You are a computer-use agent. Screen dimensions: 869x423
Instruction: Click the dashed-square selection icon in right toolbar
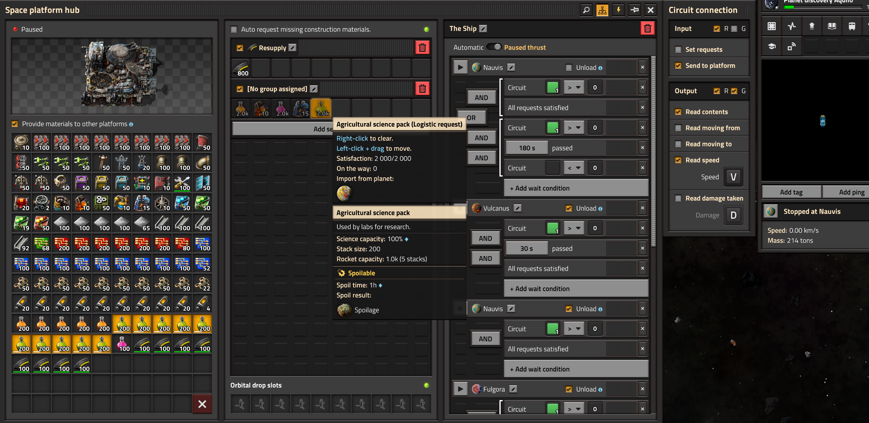click(x=772, y=26)
